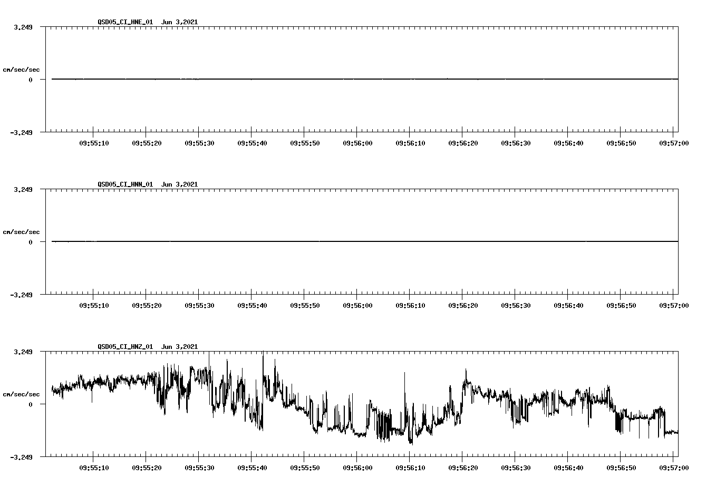Image resolution: width=716 pixels, height=487 pixels.
Task: Select 09:56:10 tick label below HNN plot
Action: 410,305
